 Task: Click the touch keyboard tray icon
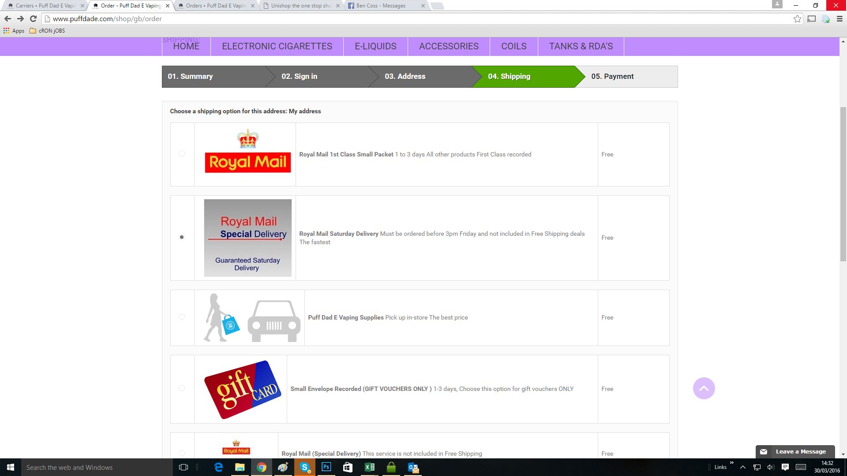click(x=801, y=467)
